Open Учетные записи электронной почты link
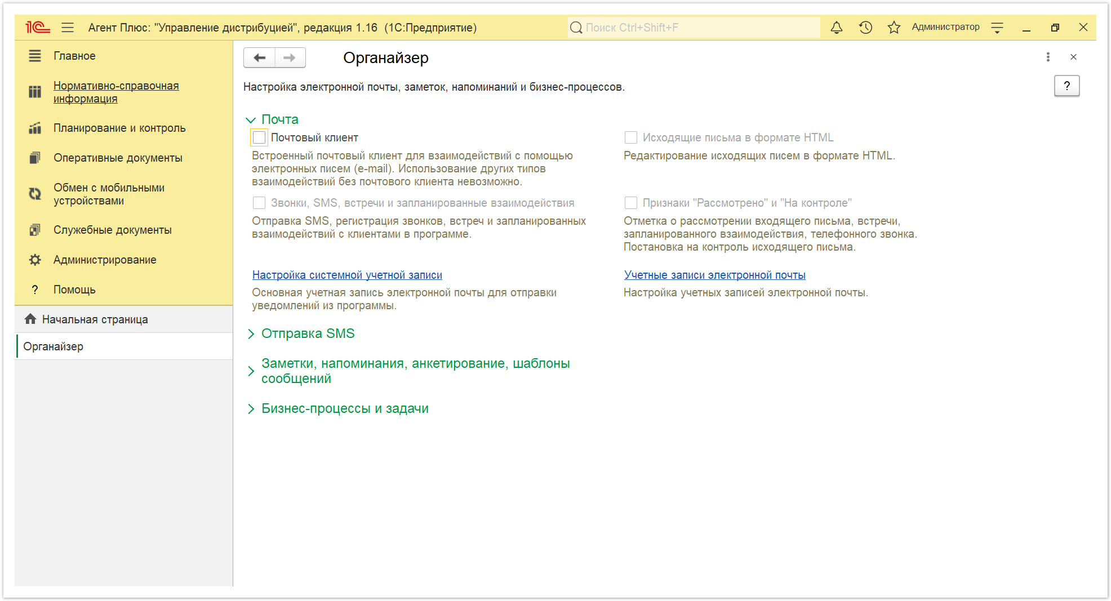This screenshot has width=1111, height=601. click(714, 275)
